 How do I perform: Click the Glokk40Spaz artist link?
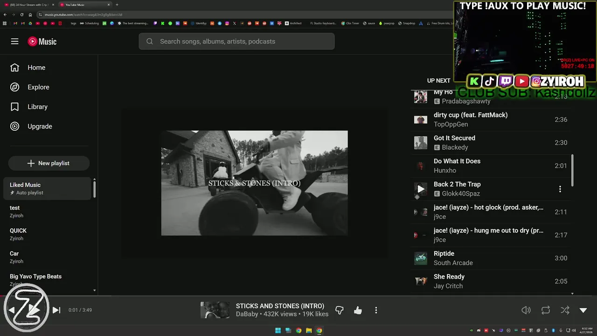(x=461, y=194)
